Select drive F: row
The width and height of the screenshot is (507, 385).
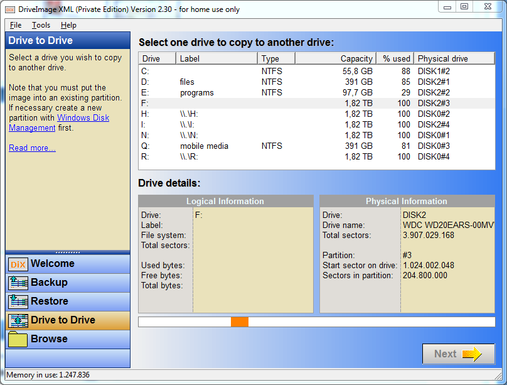316,103
